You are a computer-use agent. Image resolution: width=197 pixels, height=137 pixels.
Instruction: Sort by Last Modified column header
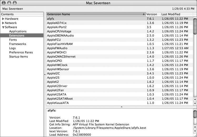177,14
